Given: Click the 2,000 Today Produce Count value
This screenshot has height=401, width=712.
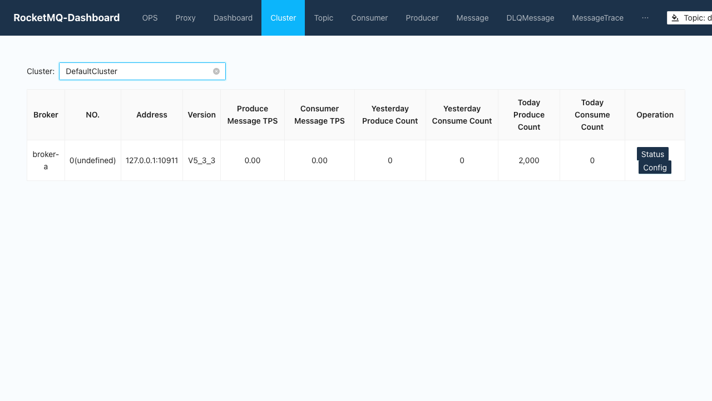Looking at the screenshot, I should tap(529, 160).
